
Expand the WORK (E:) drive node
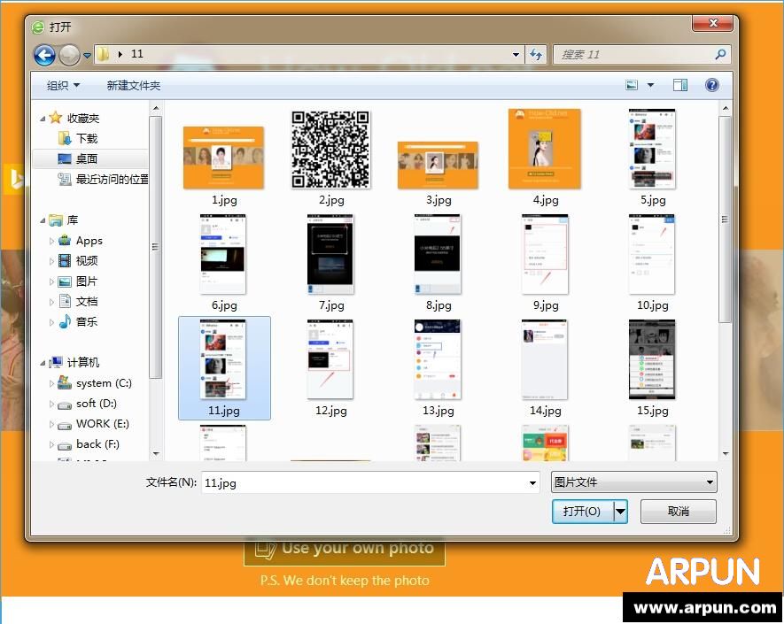[51, 424]
